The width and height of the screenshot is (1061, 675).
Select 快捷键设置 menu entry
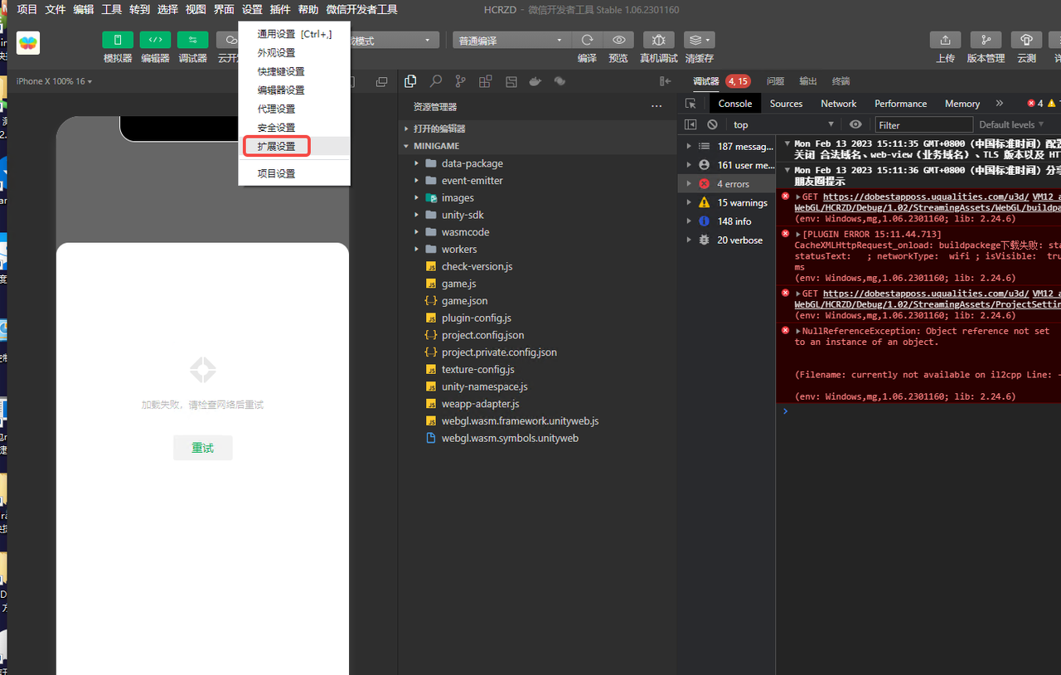point(294,72)
